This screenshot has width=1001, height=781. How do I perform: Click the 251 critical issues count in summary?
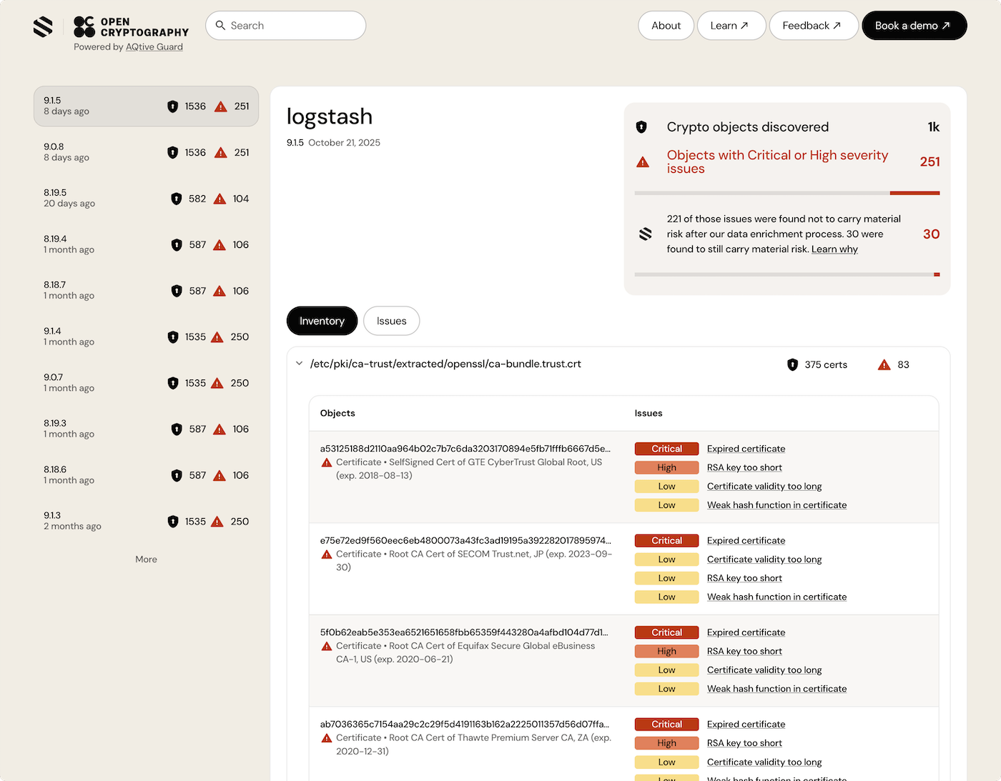pos(929,162)
